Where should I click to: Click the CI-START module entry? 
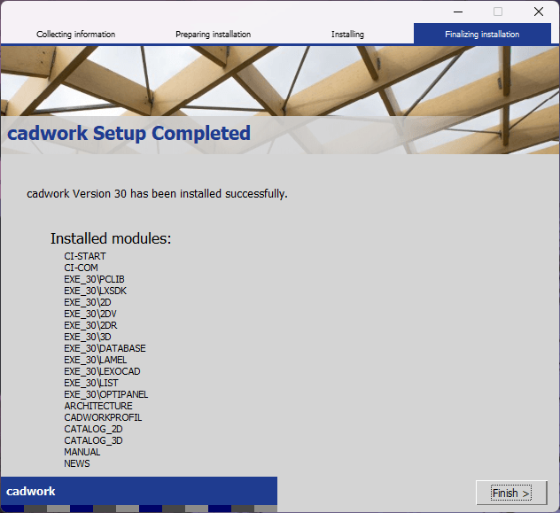click(85, 256)
